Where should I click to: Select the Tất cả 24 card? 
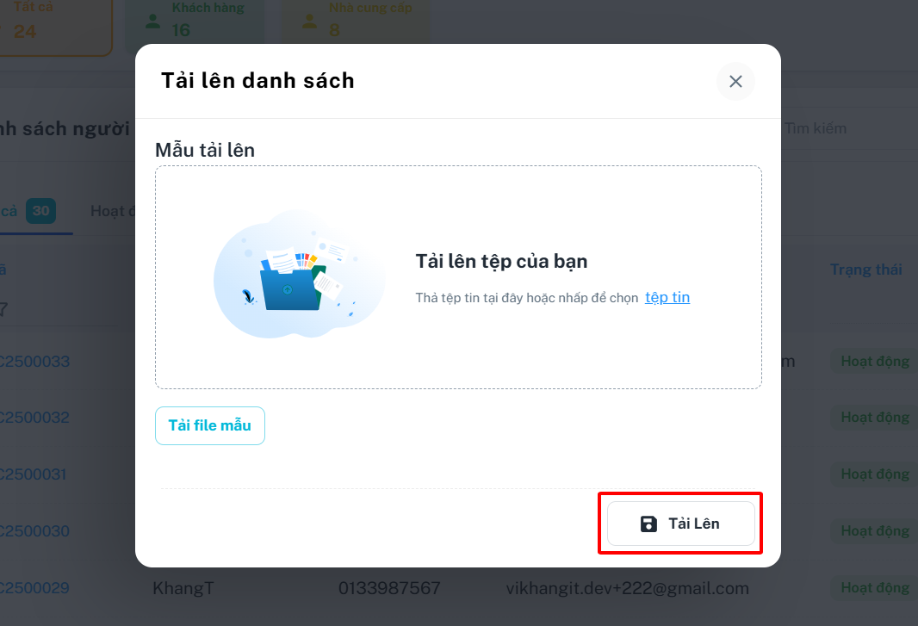56,23
